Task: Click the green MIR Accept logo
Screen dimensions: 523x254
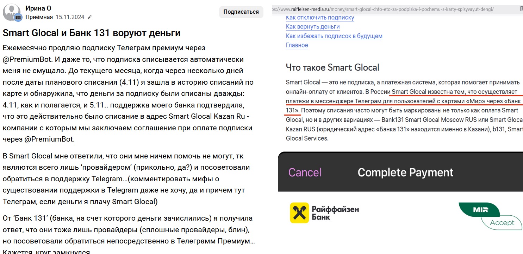Action: pos(490,216)
